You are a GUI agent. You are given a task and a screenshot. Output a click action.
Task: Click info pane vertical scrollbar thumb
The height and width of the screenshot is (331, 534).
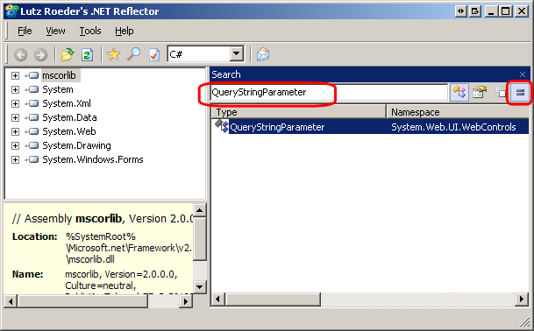click(x=200, y=238)
